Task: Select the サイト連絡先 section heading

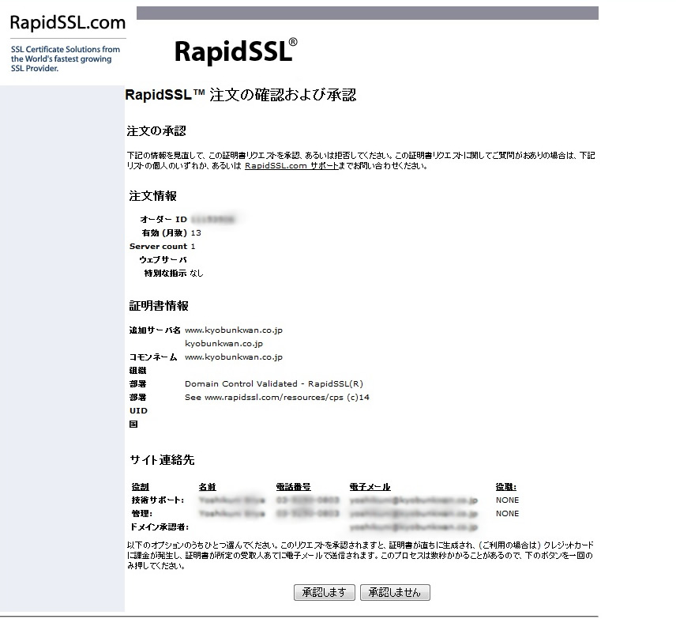Action: (x=162, y=459)
